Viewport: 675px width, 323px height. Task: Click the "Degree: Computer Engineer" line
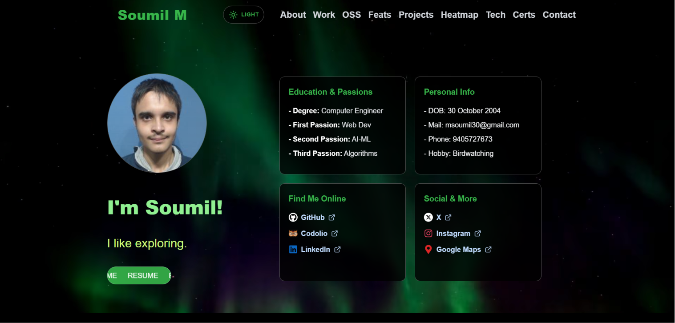(x=336, y=111)
